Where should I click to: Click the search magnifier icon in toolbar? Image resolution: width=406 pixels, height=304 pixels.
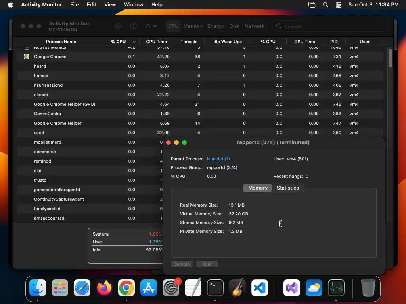pyautogui.click(x=279, y=26)
